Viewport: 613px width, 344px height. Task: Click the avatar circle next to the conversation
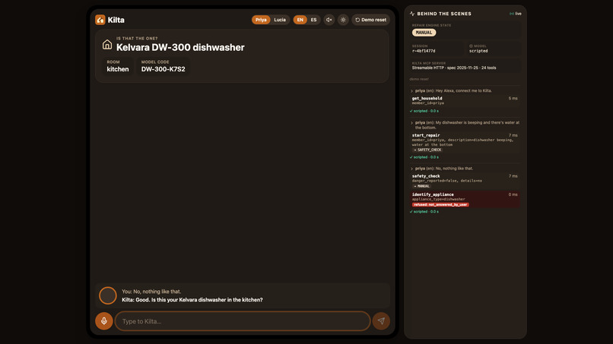click(108, 295)
